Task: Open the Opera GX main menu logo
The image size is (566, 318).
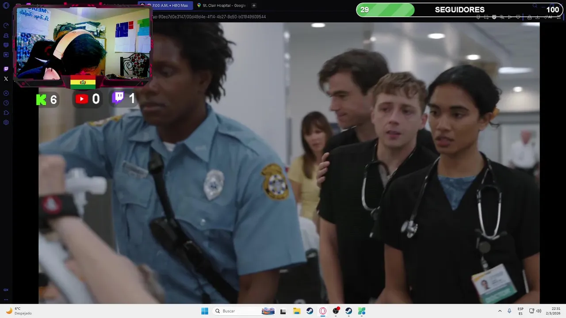Action: coord(6,5)
